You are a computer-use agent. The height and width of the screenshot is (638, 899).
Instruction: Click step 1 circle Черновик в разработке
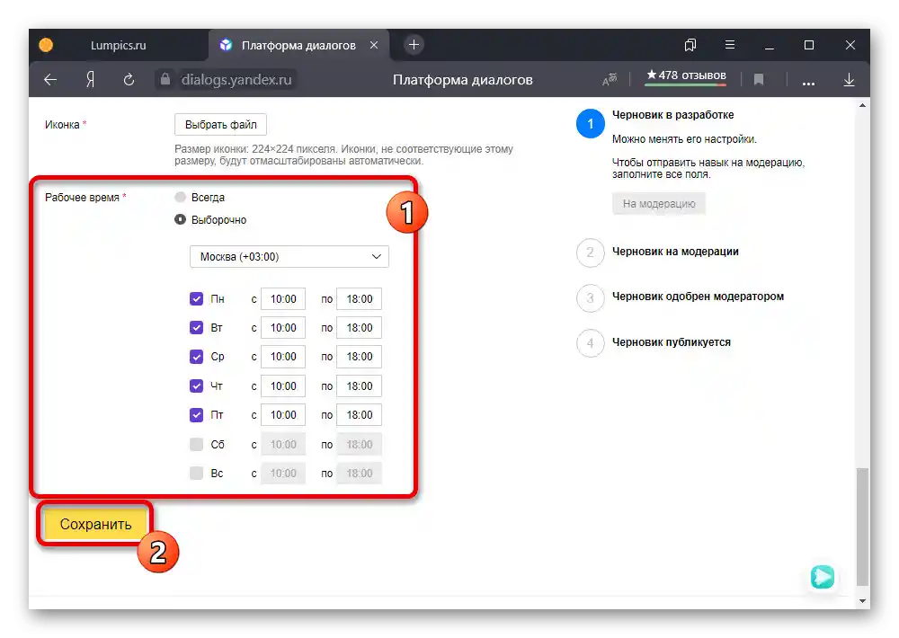click(x=590, y=124)
